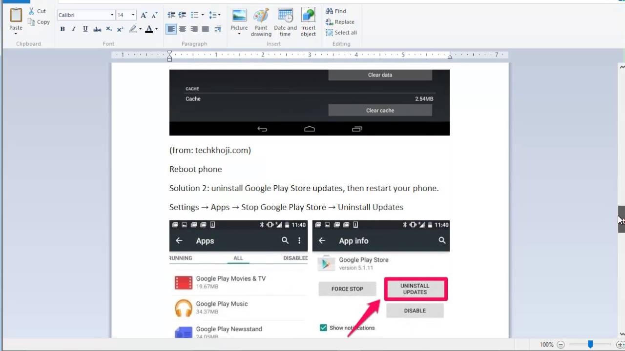Insert a picture into document

(x=239, y=17)
